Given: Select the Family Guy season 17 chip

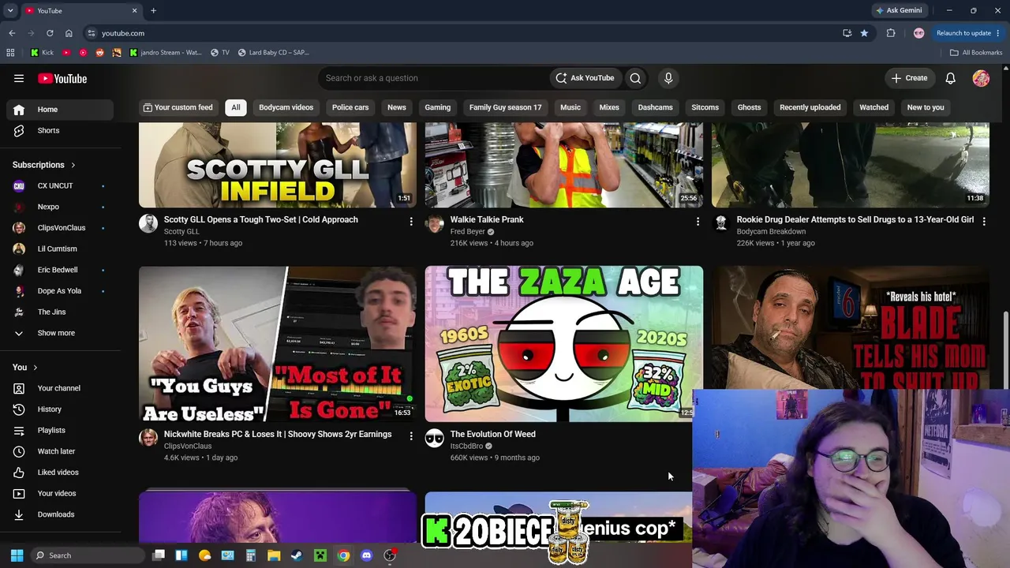Looking at the screenshot, I should pos(506,107).
